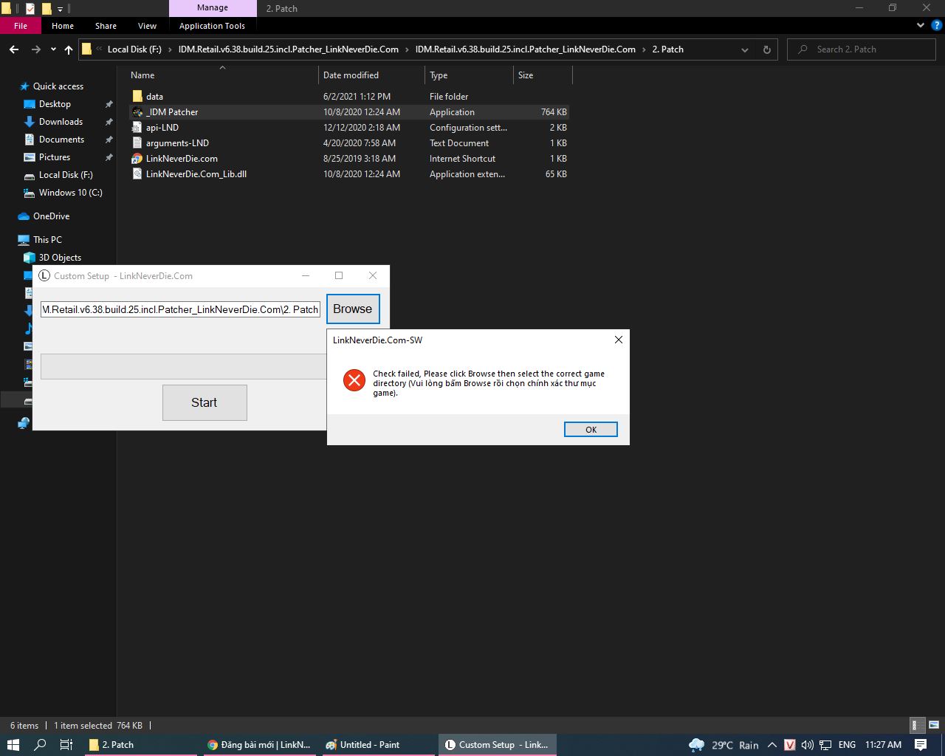Open Pictures in Quick access
The height and width of the screenshot is (756, 945).
click(55, 157)
